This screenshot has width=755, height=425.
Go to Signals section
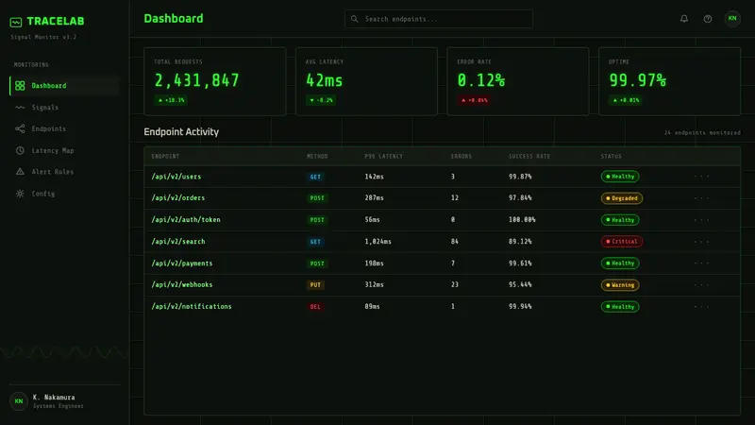point(64,108)
